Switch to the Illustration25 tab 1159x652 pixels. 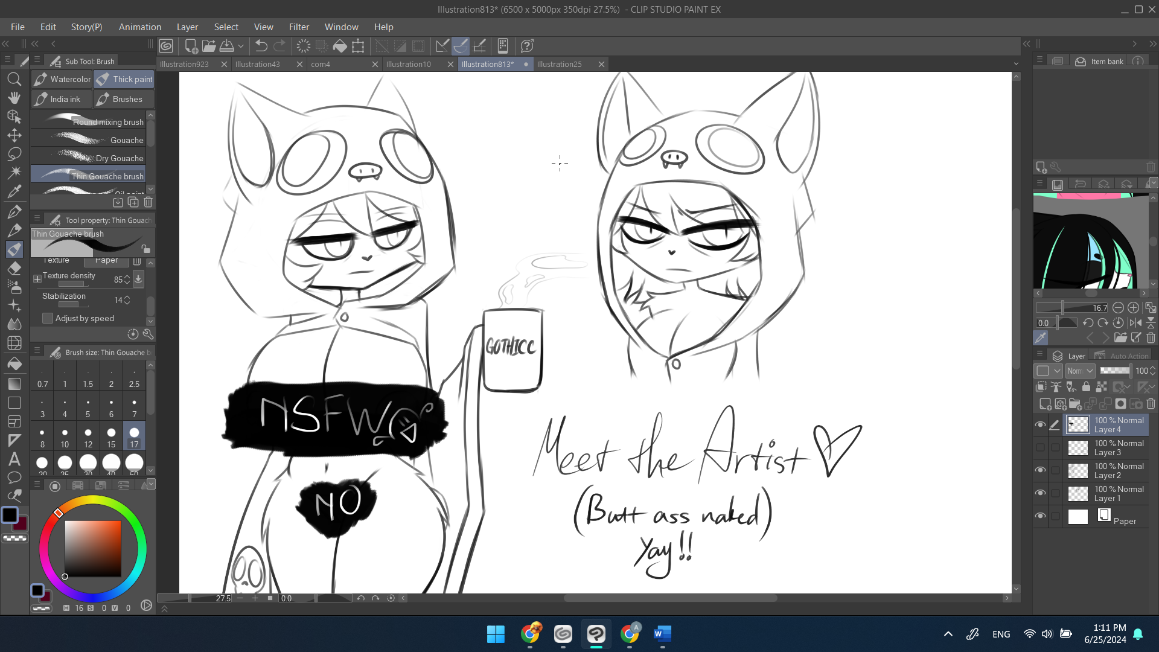point(559,64)
